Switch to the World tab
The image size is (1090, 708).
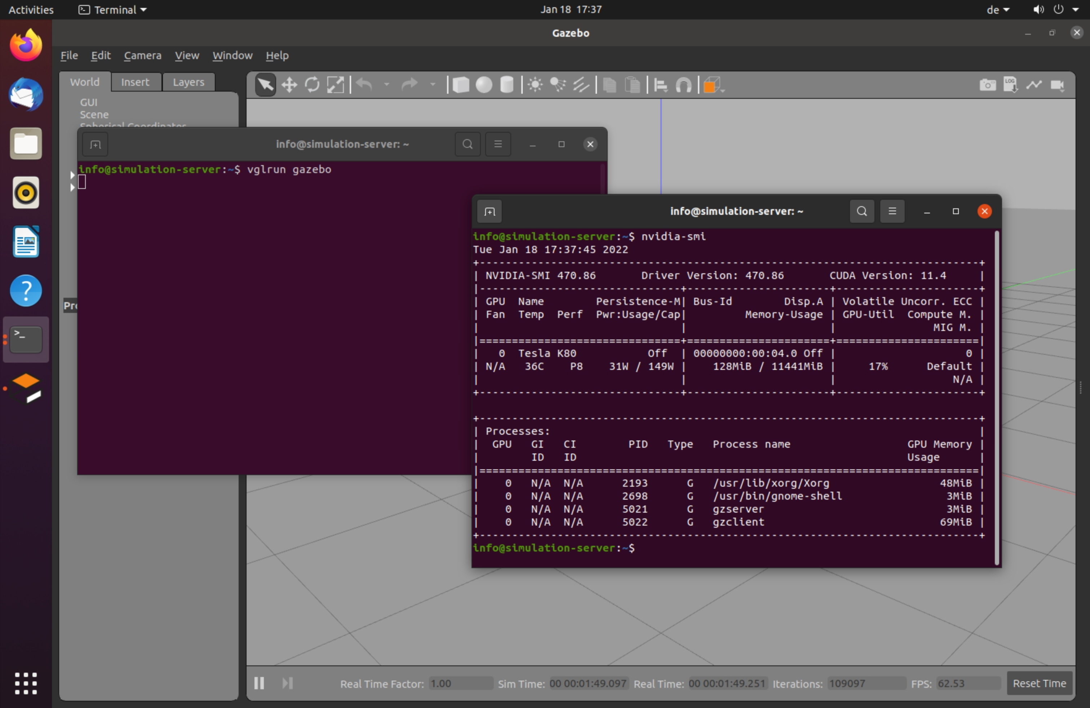[x=85, y=82]
